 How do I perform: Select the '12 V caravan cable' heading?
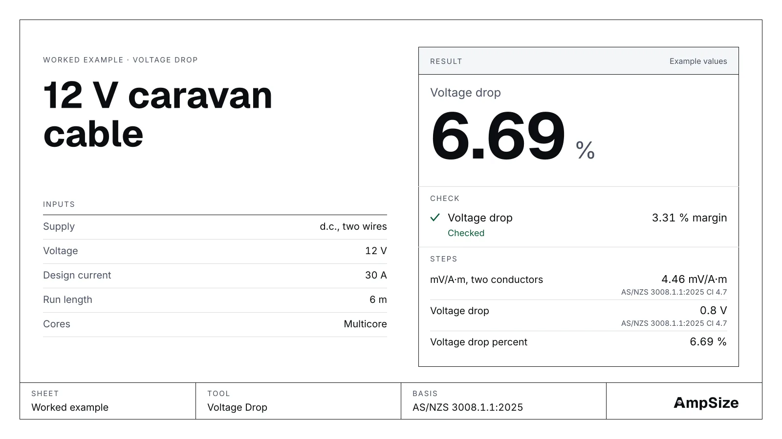coord(158,115)
